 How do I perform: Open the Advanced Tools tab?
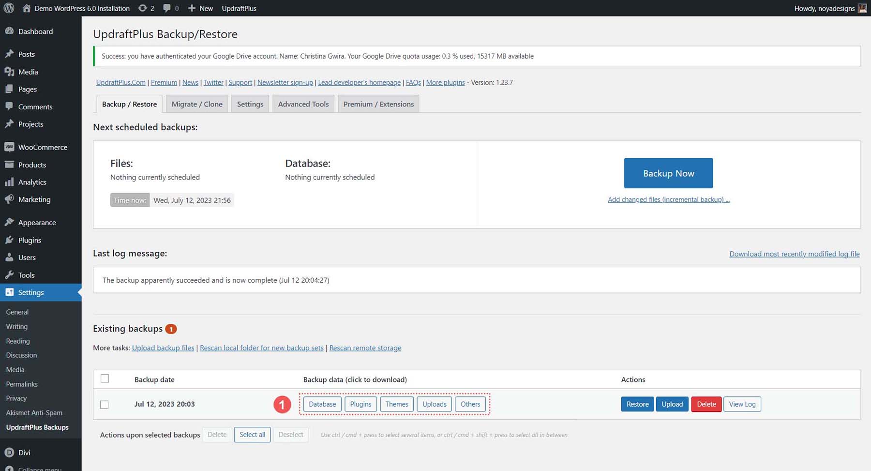pos(303,104)
